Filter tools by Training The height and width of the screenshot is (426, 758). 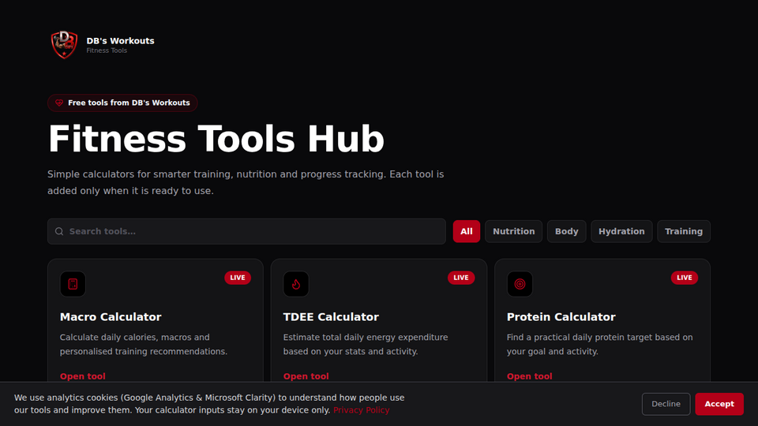tap(684, 231)
